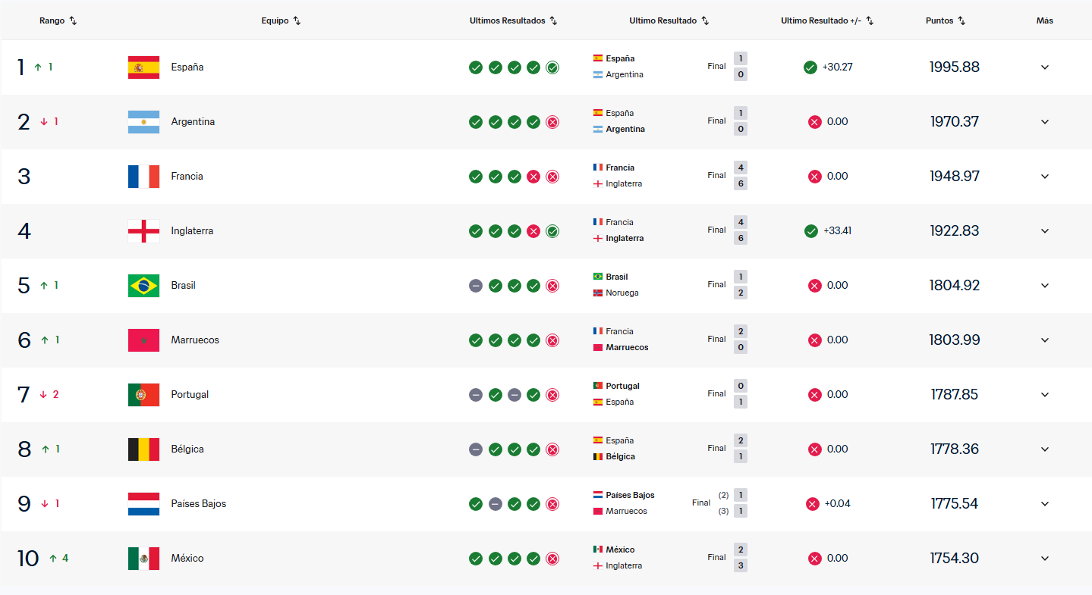Expand the México row details chevron

[1045, 559]
